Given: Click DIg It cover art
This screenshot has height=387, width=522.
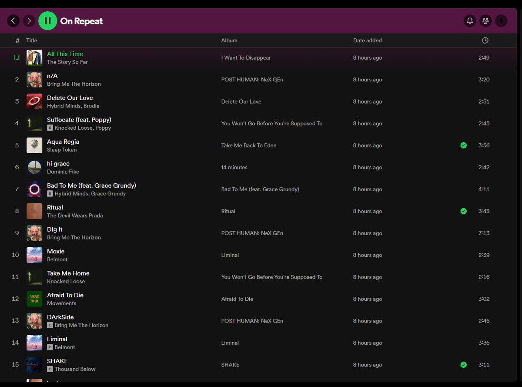Looking at the screenshot, I should [x=34, y=233].
